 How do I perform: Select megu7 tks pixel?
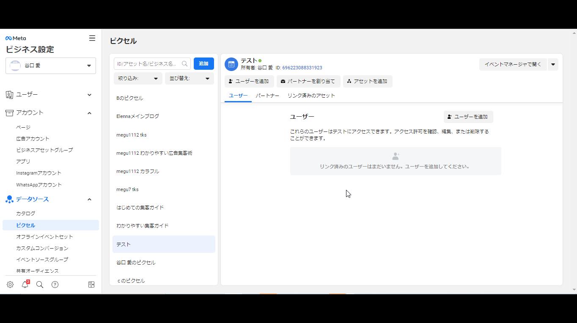pos(164,189)
